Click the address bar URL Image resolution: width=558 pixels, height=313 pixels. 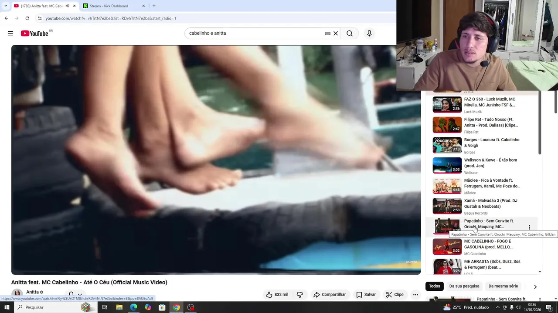tap(111, 18)
